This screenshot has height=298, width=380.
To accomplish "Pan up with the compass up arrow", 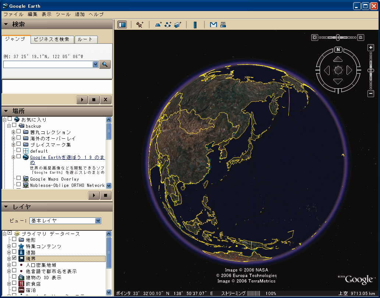I will pyautogui.click(x=338, y=59).
